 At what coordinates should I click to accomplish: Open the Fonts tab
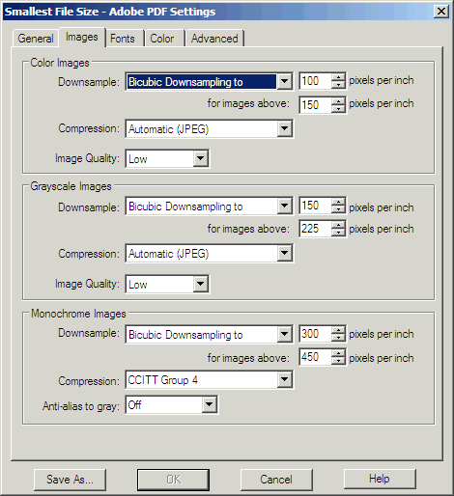tap(123, 39)
